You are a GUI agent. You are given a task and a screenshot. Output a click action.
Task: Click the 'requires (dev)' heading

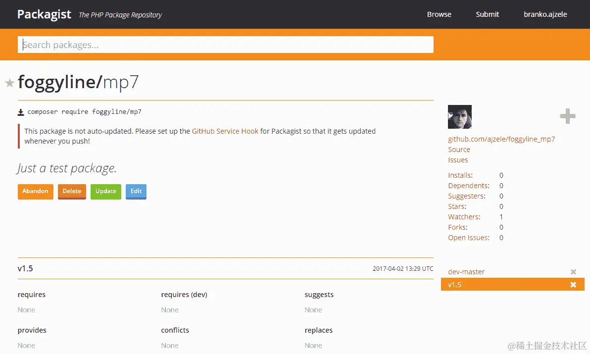pos(184,295)
